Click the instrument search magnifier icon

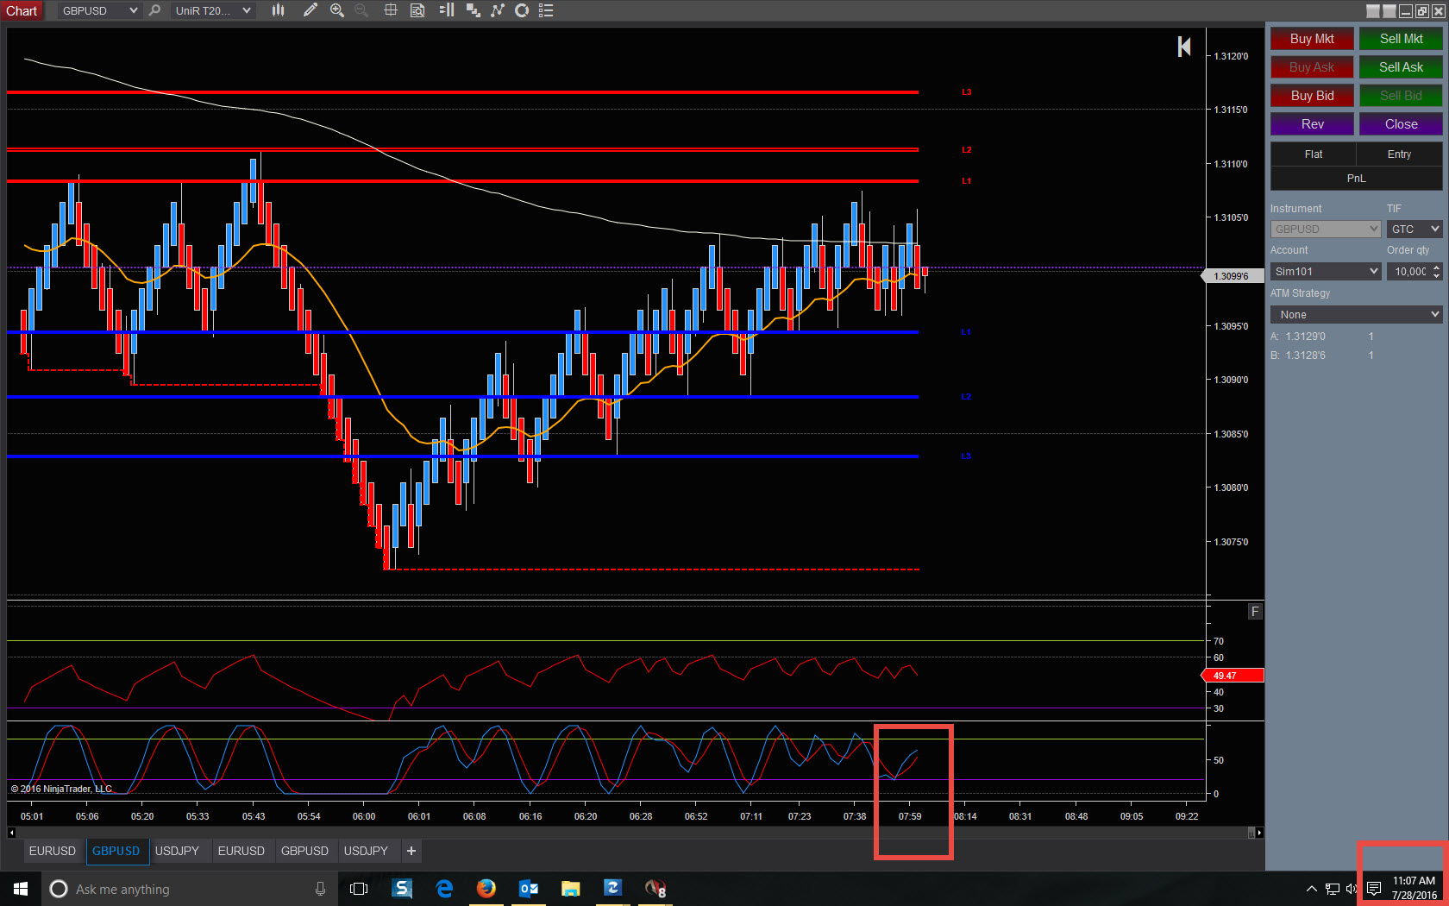154,10
